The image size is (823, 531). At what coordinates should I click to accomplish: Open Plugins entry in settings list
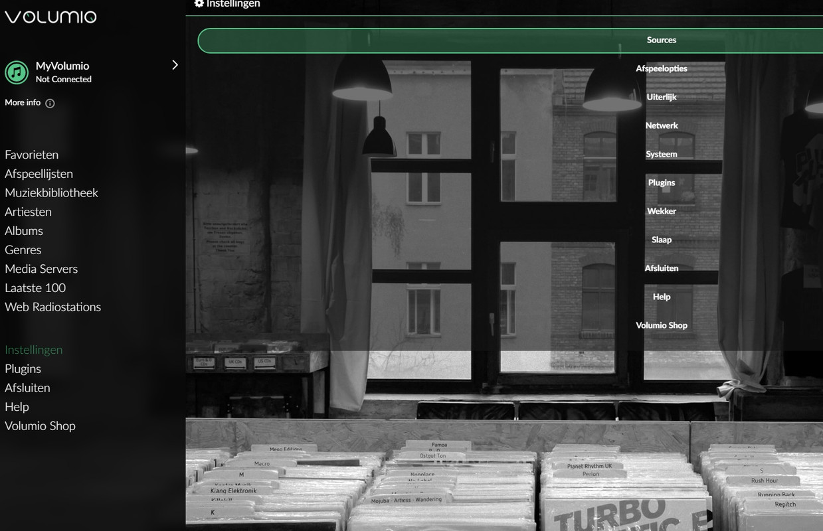662,183
